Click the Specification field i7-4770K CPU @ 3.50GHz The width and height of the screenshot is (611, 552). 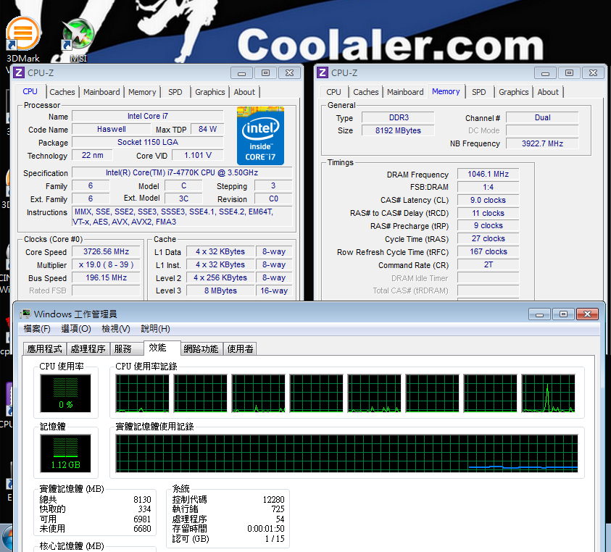(182, 172)
